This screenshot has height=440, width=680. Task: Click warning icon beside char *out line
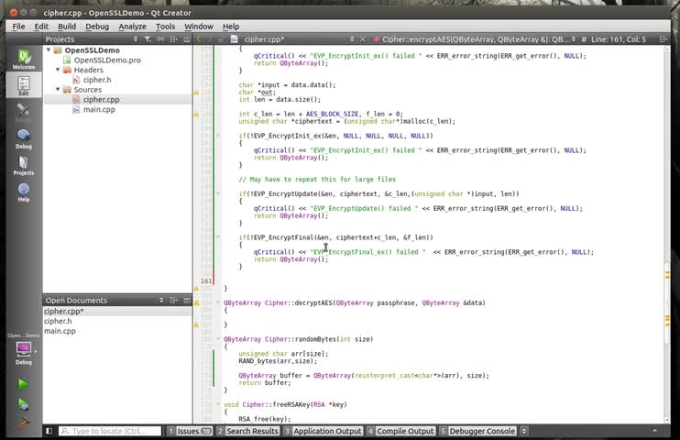tap(196, 93)
